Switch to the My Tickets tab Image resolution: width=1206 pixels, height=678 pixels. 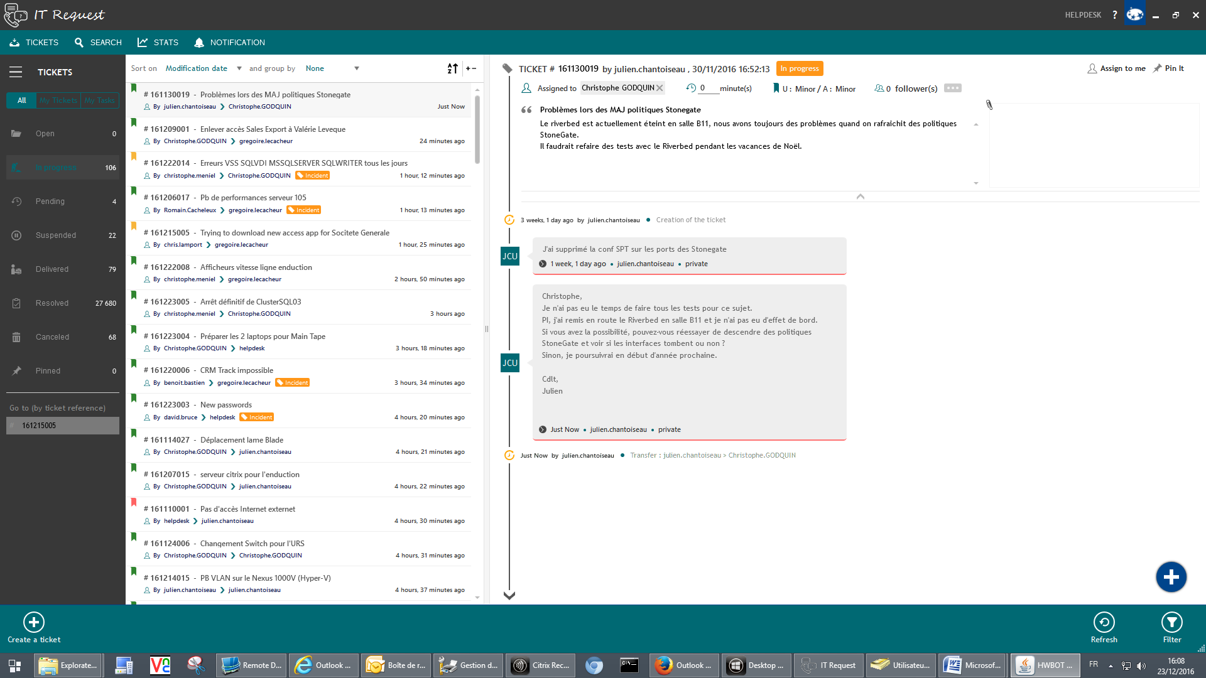tap(58, 100)
